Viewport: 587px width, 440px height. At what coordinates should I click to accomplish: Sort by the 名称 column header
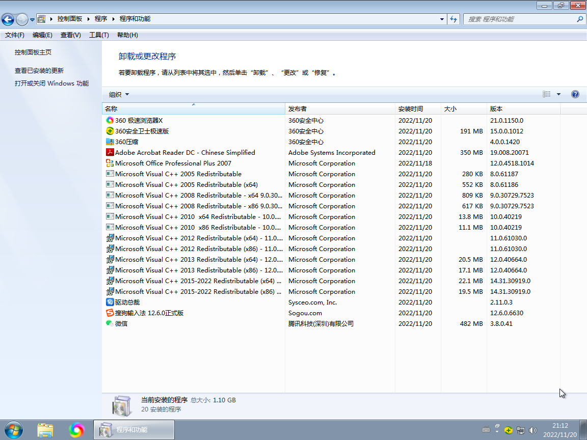(x=194, y=108)
